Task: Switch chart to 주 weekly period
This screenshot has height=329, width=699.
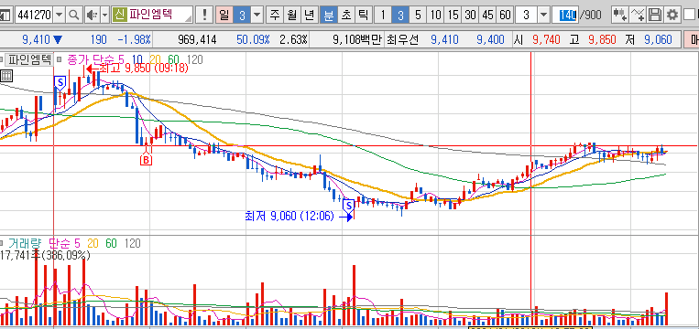Action: [x=276, y=16]
